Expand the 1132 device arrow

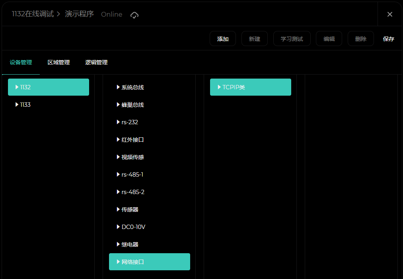coord(17,87)
